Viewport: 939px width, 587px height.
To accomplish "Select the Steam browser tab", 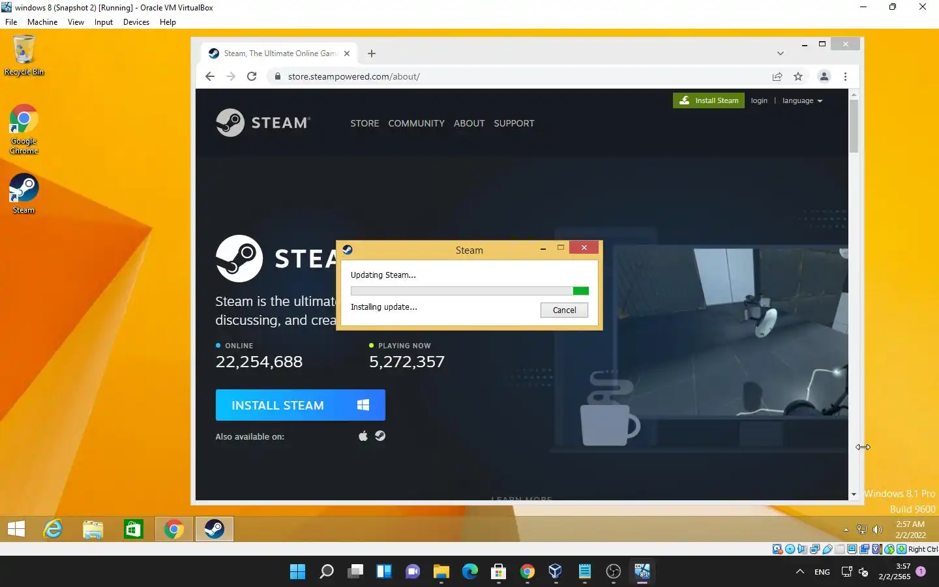I will pyautogui.click(x=278, y=53).
